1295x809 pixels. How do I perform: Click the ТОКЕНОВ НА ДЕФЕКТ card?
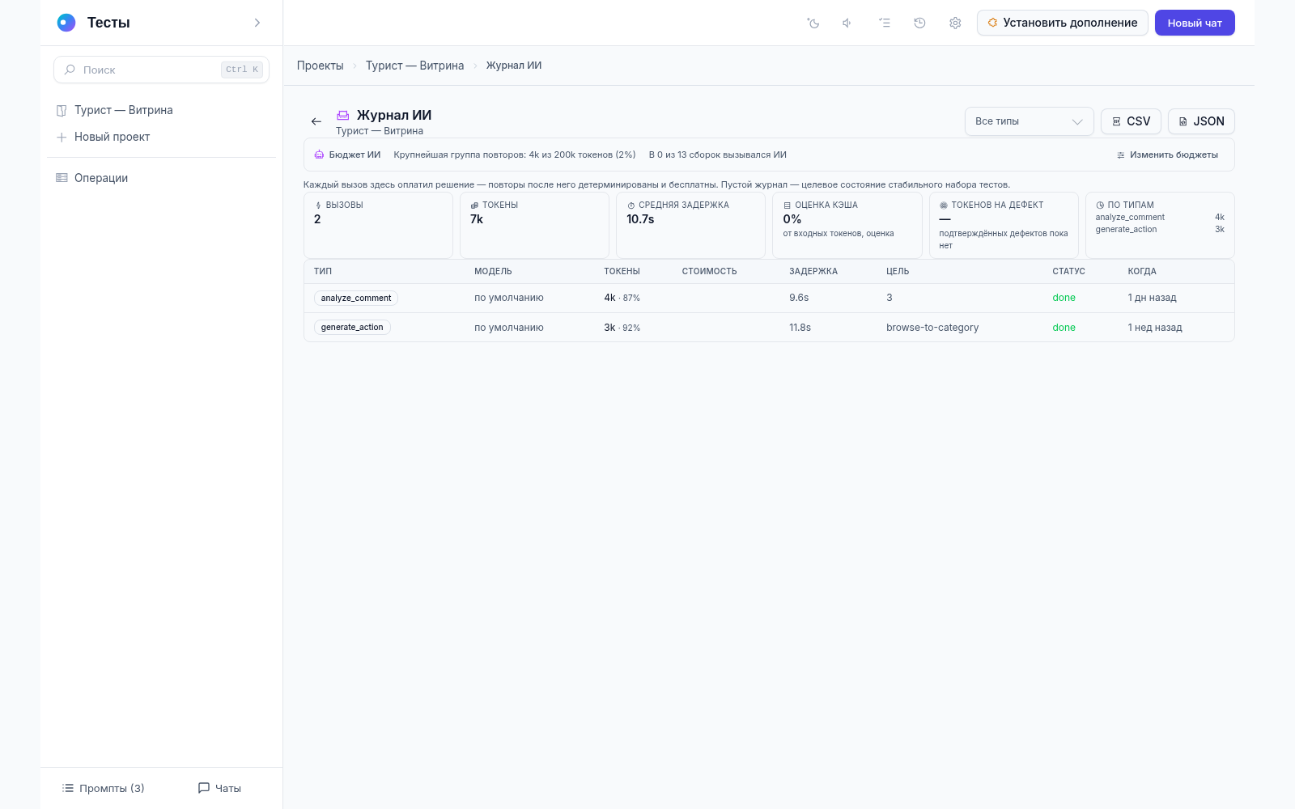[x=1004, y=225]
